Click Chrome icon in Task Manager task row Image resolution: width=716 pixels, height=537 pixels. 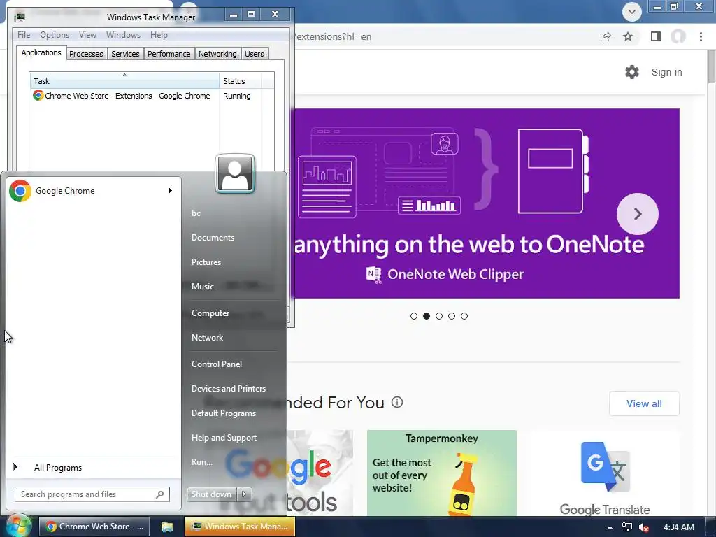tap(38, 95)
